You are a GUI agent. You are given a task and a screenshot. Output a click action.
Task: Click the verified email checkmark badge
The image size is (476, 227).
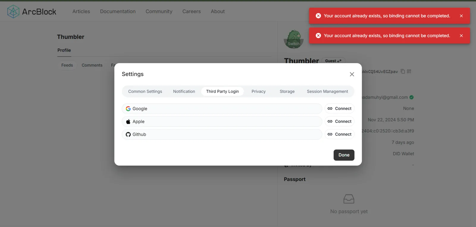[411, 97]
